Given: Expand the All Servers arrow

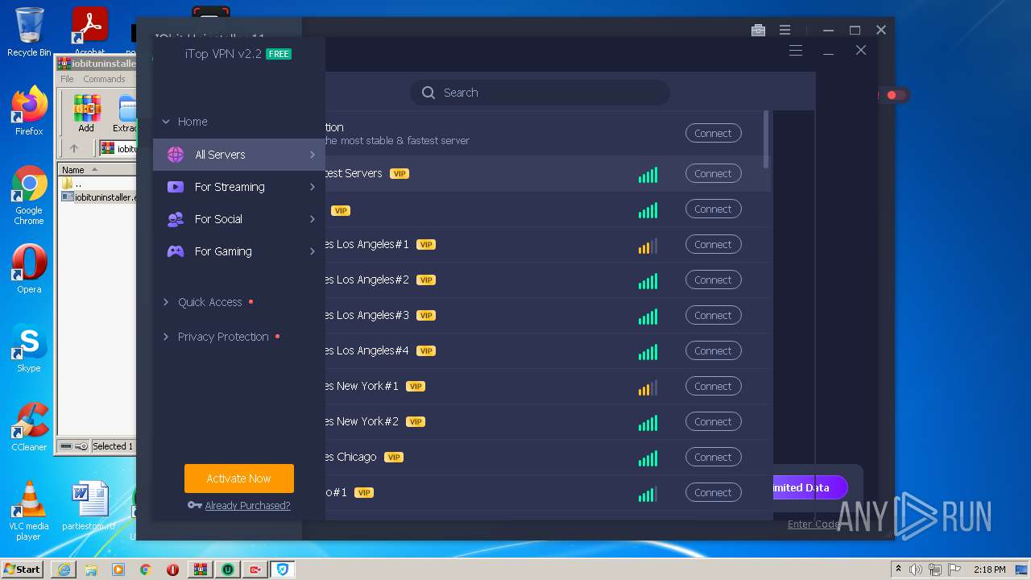Looking at the screenshot, I should 313,155.
